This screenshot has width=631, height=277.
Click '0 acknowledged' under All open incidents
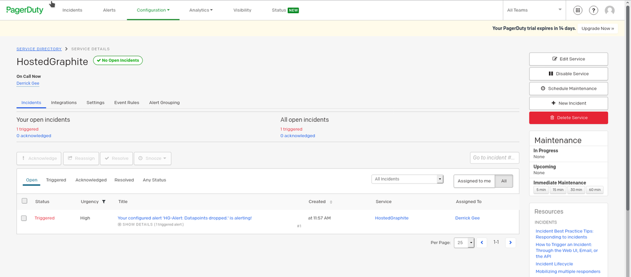298,135
